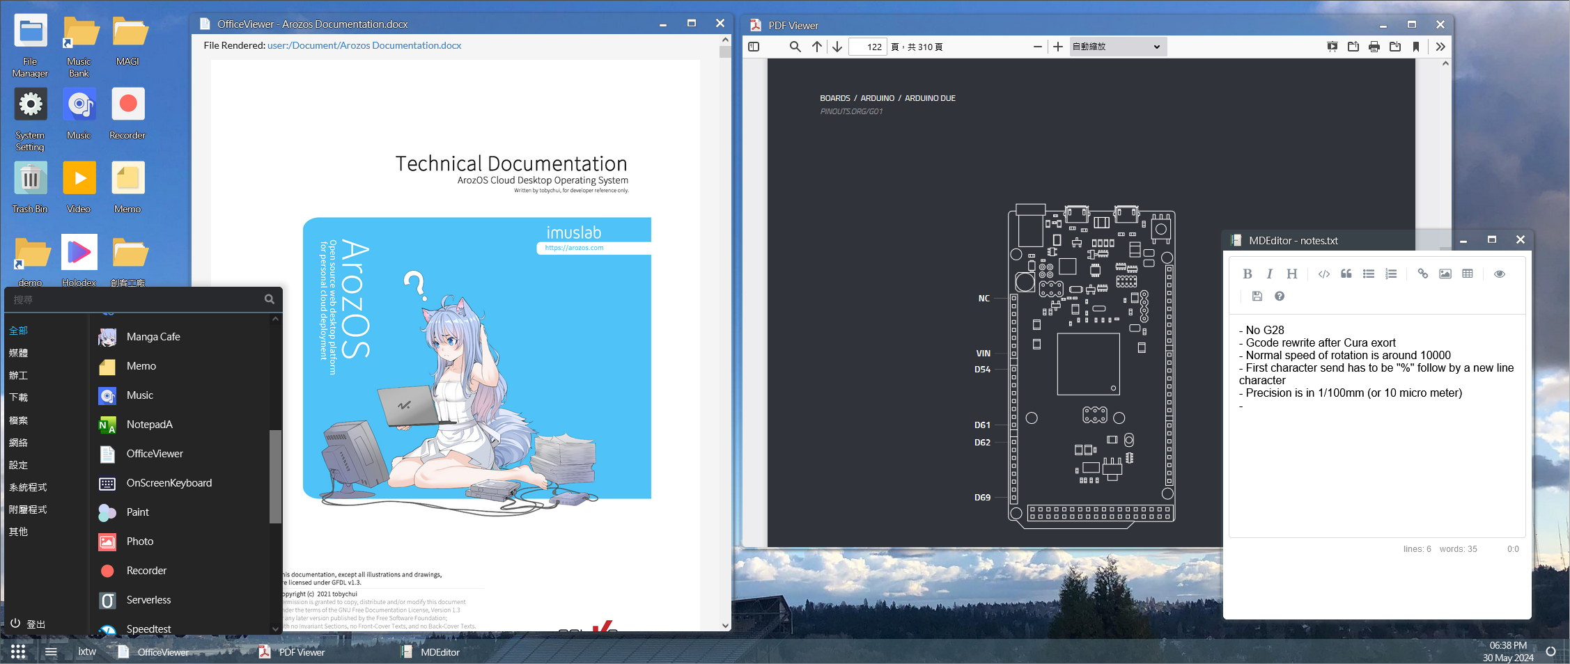
Task: Toggle the PDF Viewer sidebar
Action: coord(754,47)
